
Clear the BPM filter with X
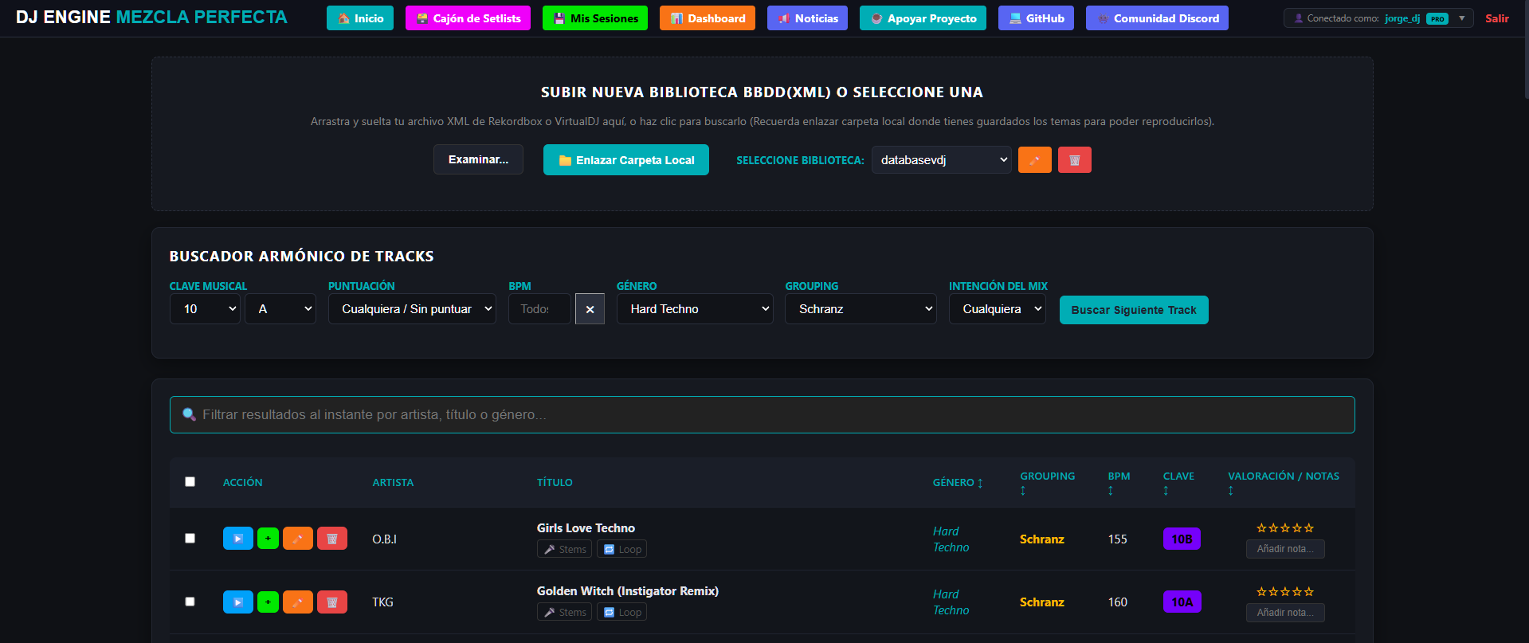(x=590, y=309)
